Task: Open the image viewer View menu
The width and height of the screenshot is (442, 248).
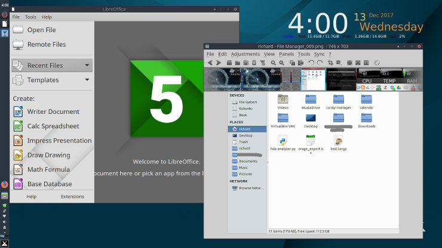Action: [x=269, y=54]
